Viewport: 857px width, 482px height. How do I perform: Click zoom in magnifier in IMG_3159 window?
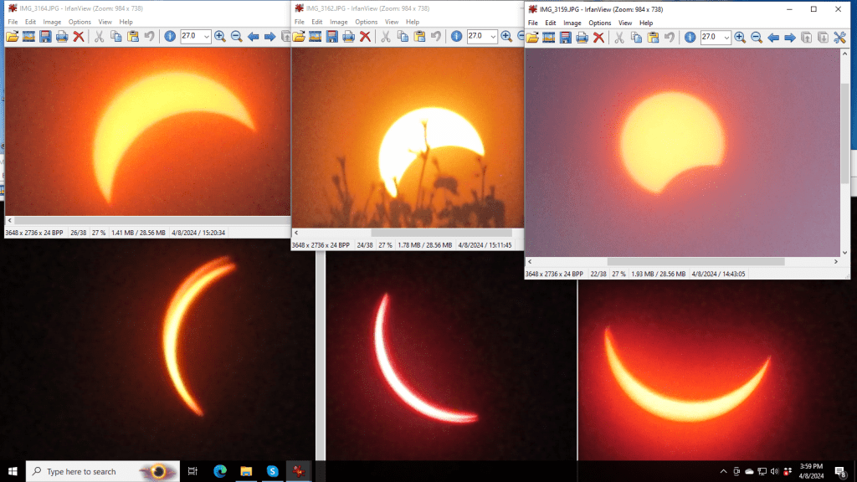pyautogui.click(x=740, y=38)
